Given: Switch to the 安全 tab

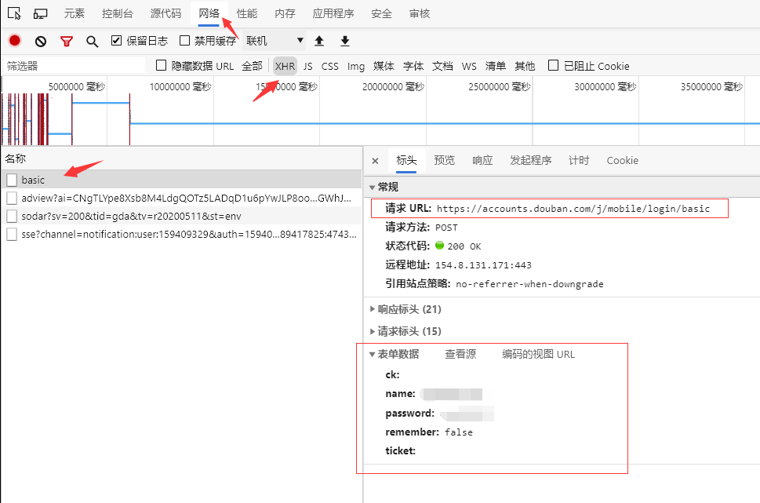Looking at the screenshot, I should pyautogui.click(x=381, y=13).
